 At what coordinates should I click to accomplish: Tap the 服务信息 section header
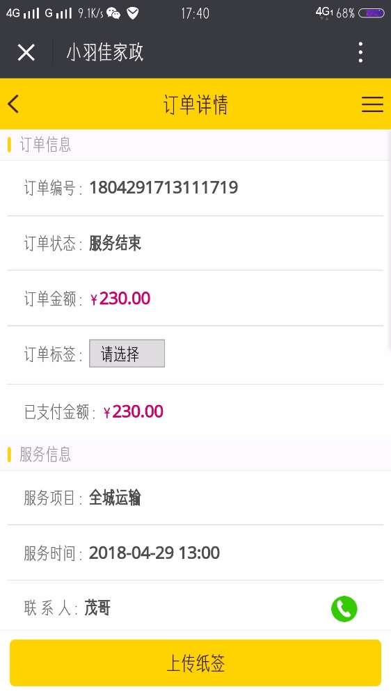coord(45,454)
